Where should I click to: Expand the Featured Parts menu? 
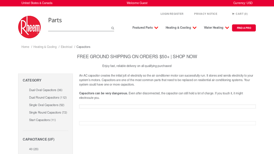(x=145, y=28)
